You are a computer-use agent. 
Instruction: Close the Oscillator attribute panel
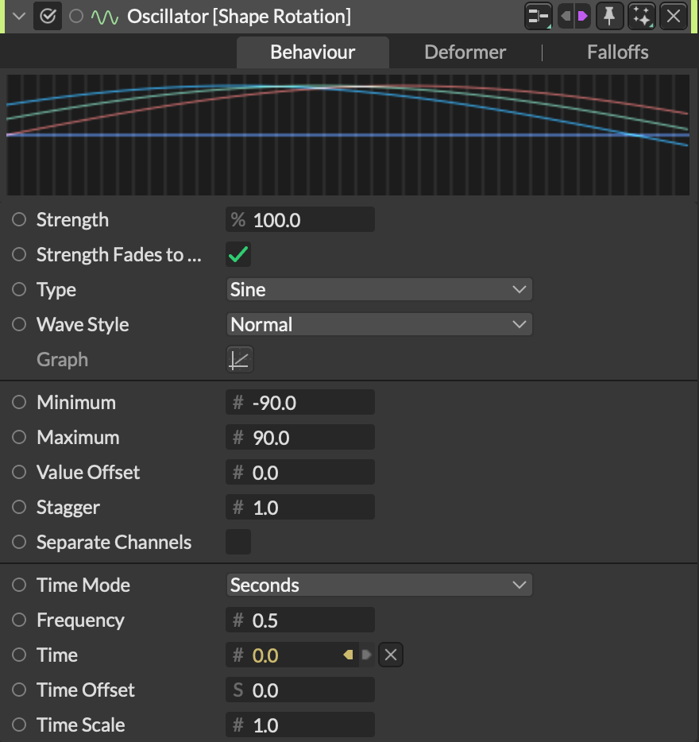tap(673, 16)
